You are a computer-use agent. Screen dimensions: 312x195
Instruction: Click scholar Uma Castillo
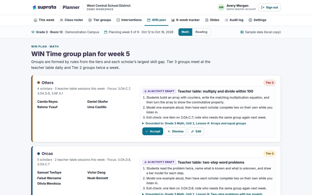97,107
